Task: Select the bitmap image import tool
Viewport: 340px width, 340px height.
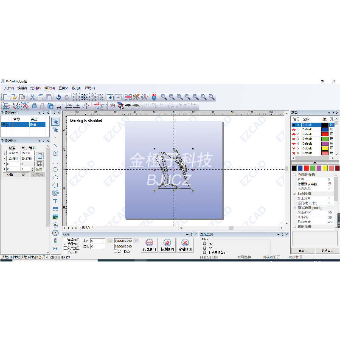Action: point(55,217)
